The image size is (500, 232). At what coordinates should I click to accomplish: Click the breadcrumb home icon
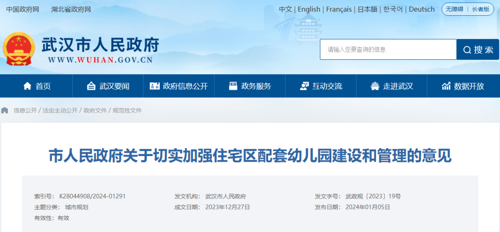point(5,110)
